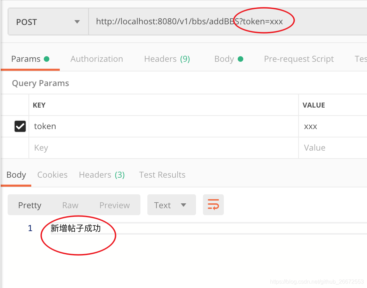Open the request Headers (9) tab
The image size is (367, 288).
point(167,59)
